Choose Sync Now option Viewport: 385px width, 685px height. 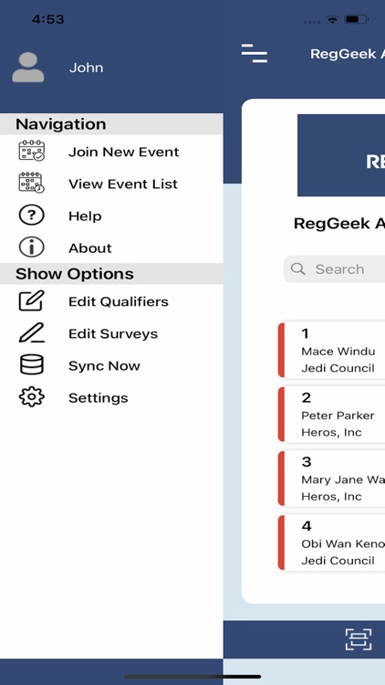[111, 365]
